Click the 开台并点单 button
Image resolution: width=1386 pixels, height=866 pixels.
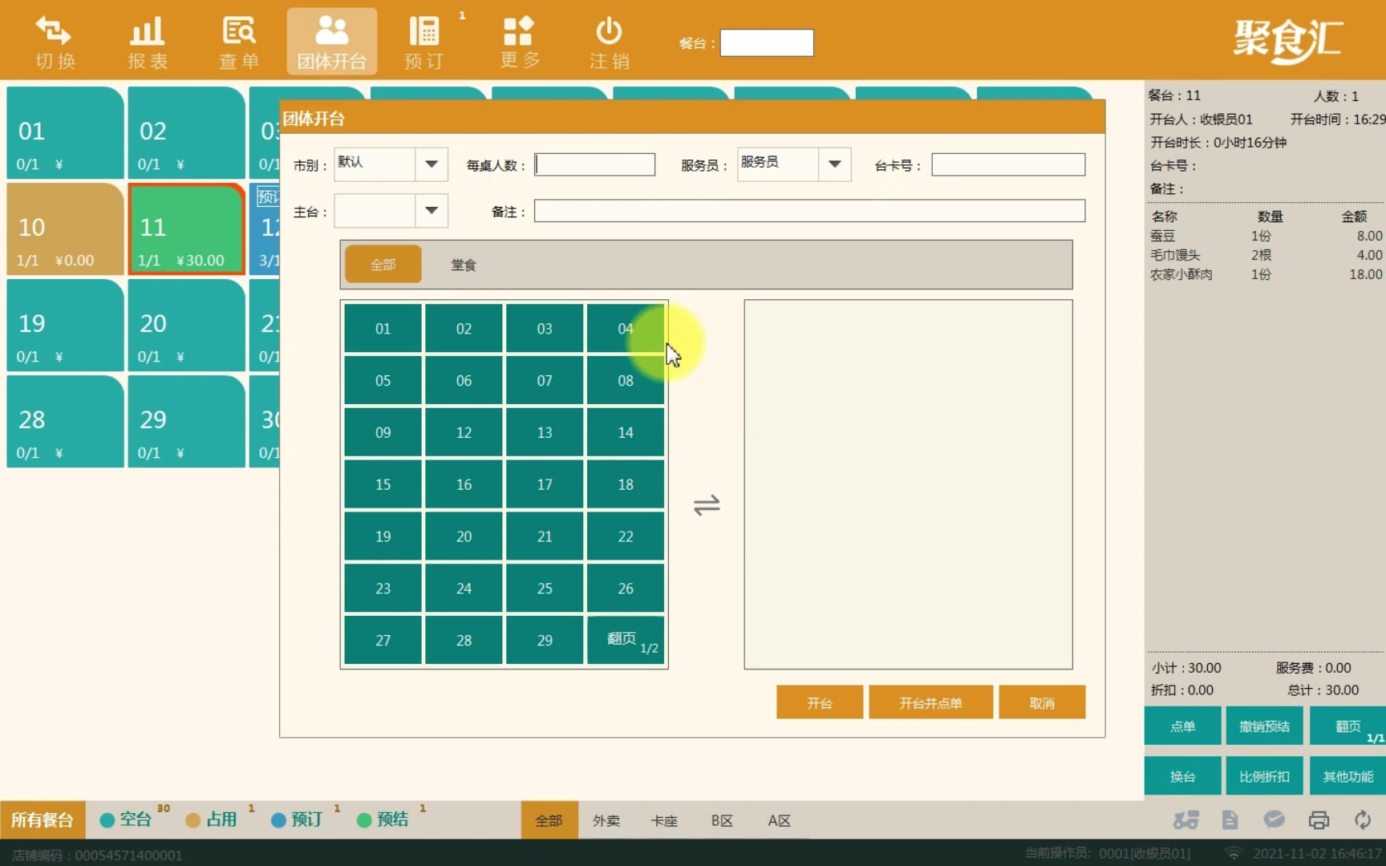[930, 702]
